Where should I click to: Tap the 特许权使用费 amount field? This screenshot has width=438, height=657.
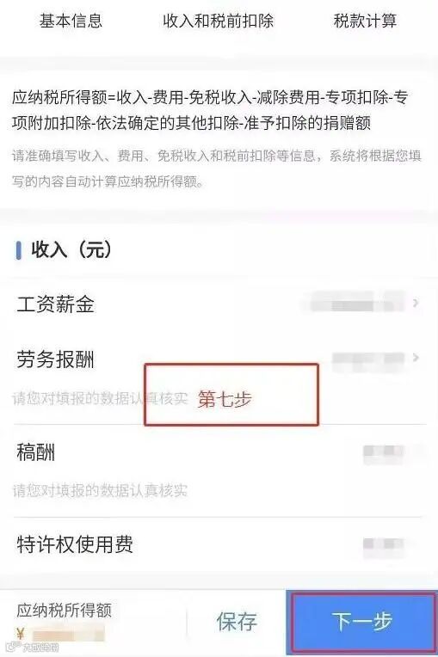(384, 546)
